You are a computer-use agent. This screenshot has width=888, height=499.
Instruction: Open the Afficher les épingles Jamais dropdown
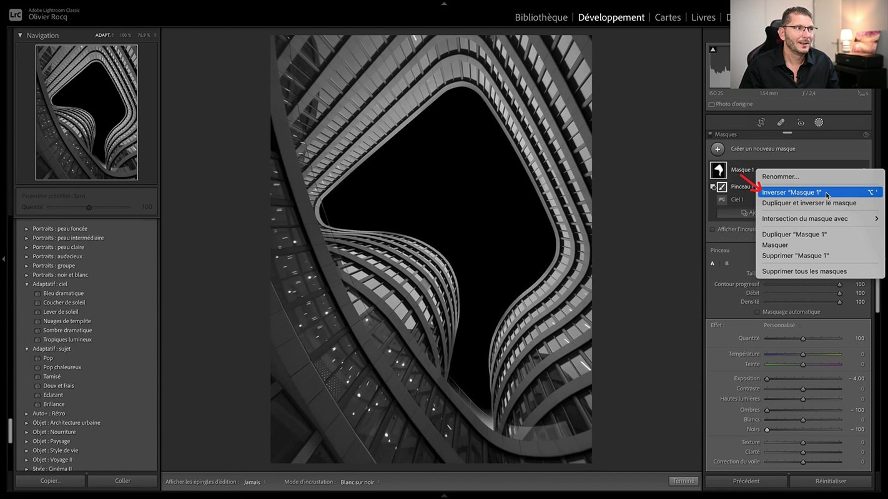(x=255, y=482)
